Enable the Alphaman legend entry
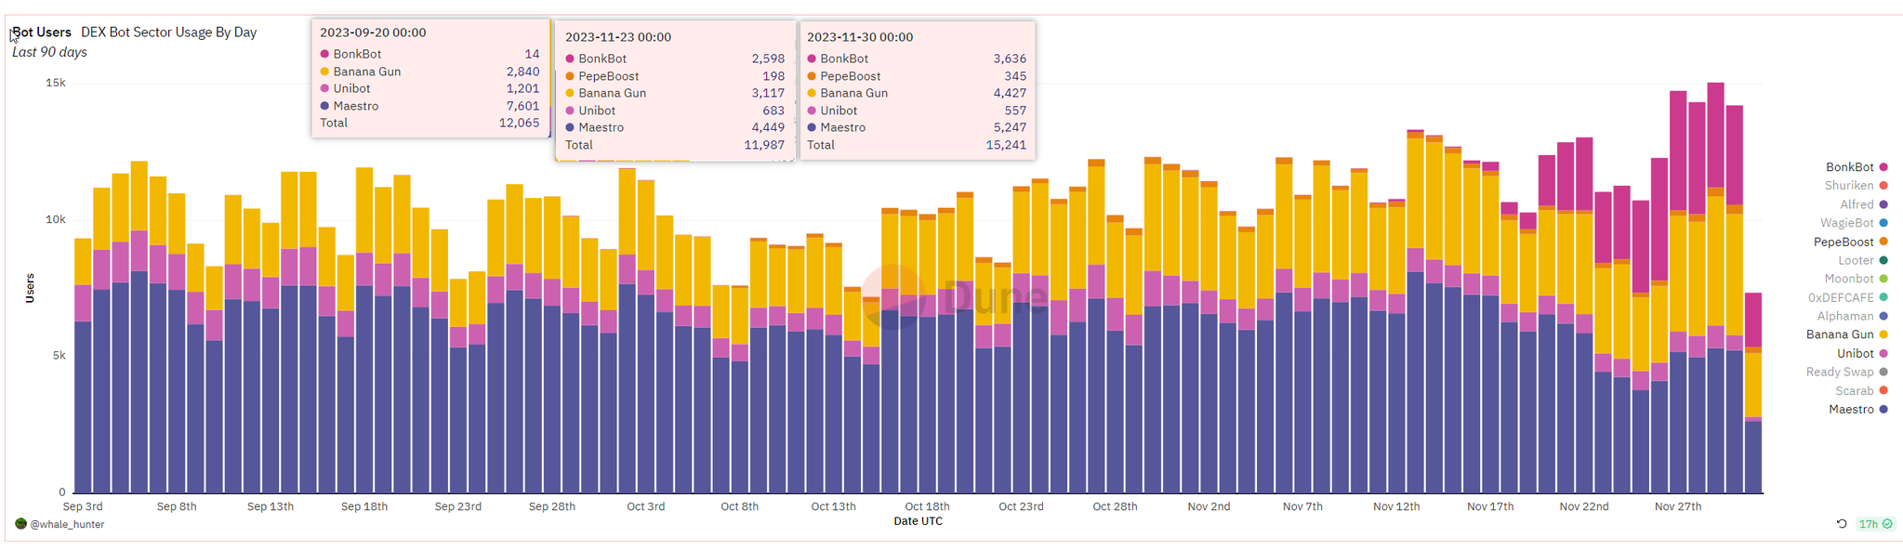The height and width of the screenshot is (550, 1903). pos(1844,317)
